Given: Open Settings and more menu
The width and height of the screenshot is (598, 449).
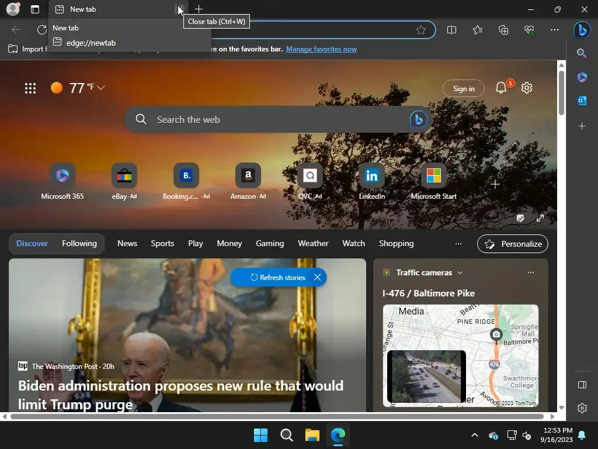Looking at the screenshot, I should click(x=555, y=30).
